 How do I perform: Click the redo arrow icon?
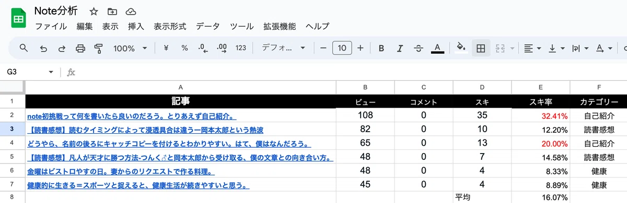coord(62,48)
